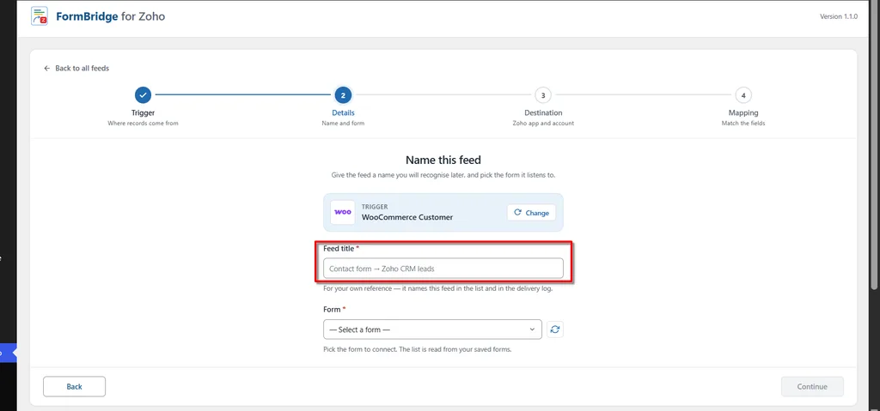This screenshot has height=411, width=880.
Task: Jump to step 3 Destination circle
Action: (x=543, y=95)
